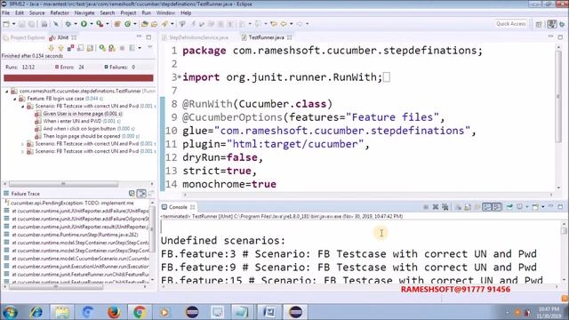The image size is (569, 320).
Task: Toggle Show Console on Standard Error change
Action: (496, 207)
